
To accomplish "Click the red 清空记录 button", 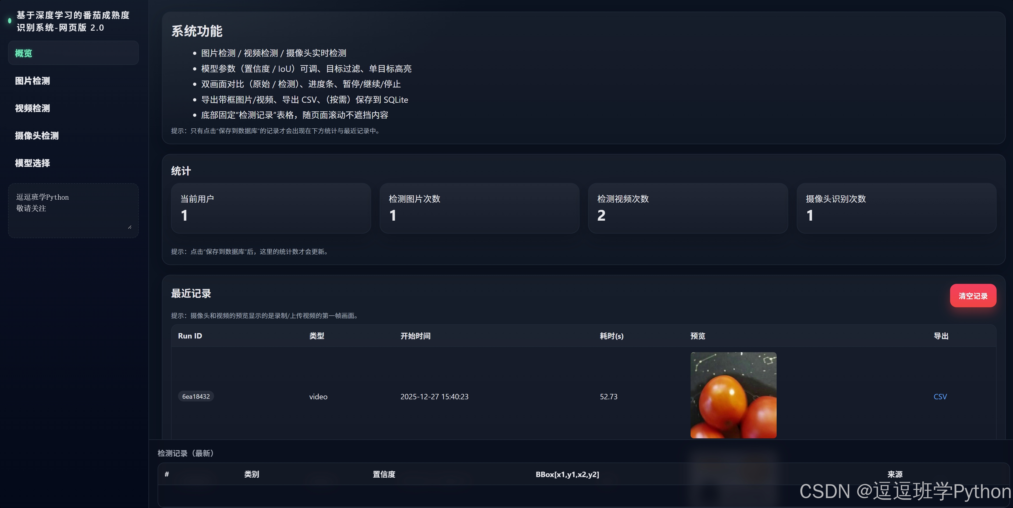I will [972, 296].
